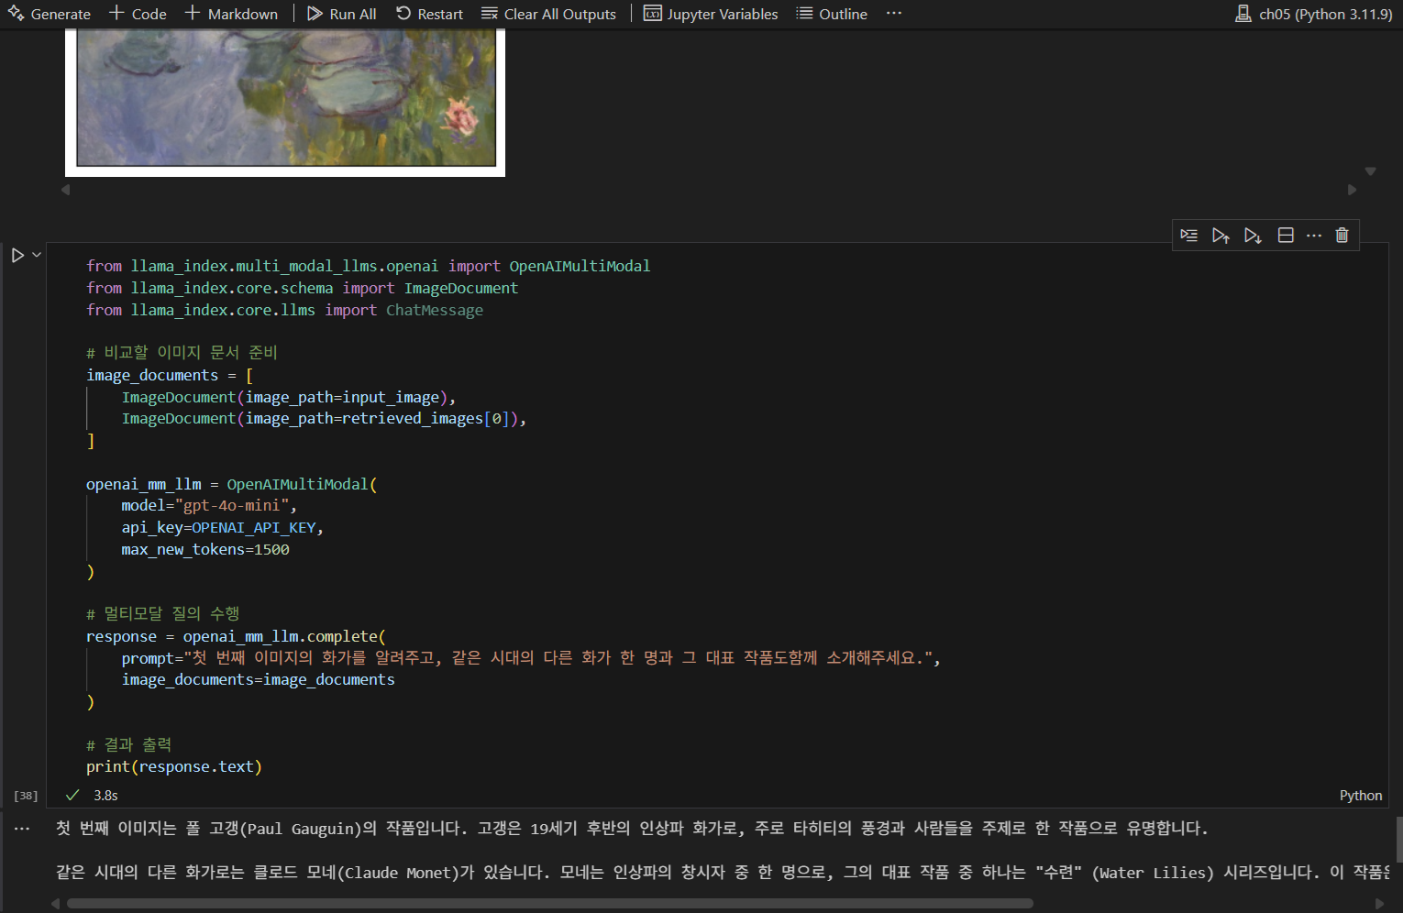Screen dimensions: 1403x913
Task: Click the OpenAIMultiModal import name
Action: point(580,267)
